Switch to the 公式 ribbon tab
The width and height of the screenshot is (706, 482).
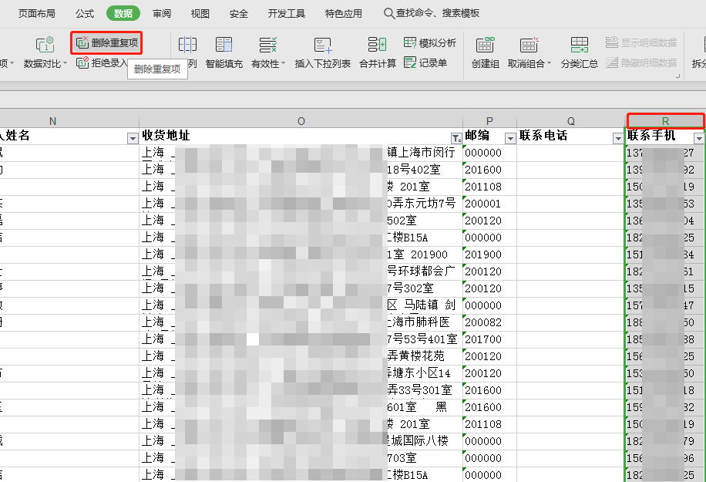[85, 13]
